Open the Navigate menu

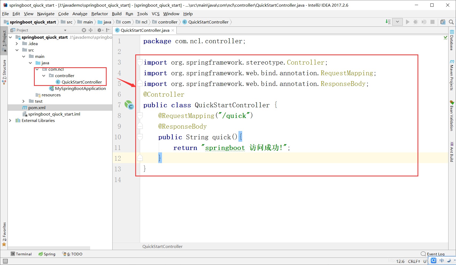tap(46, 14)
